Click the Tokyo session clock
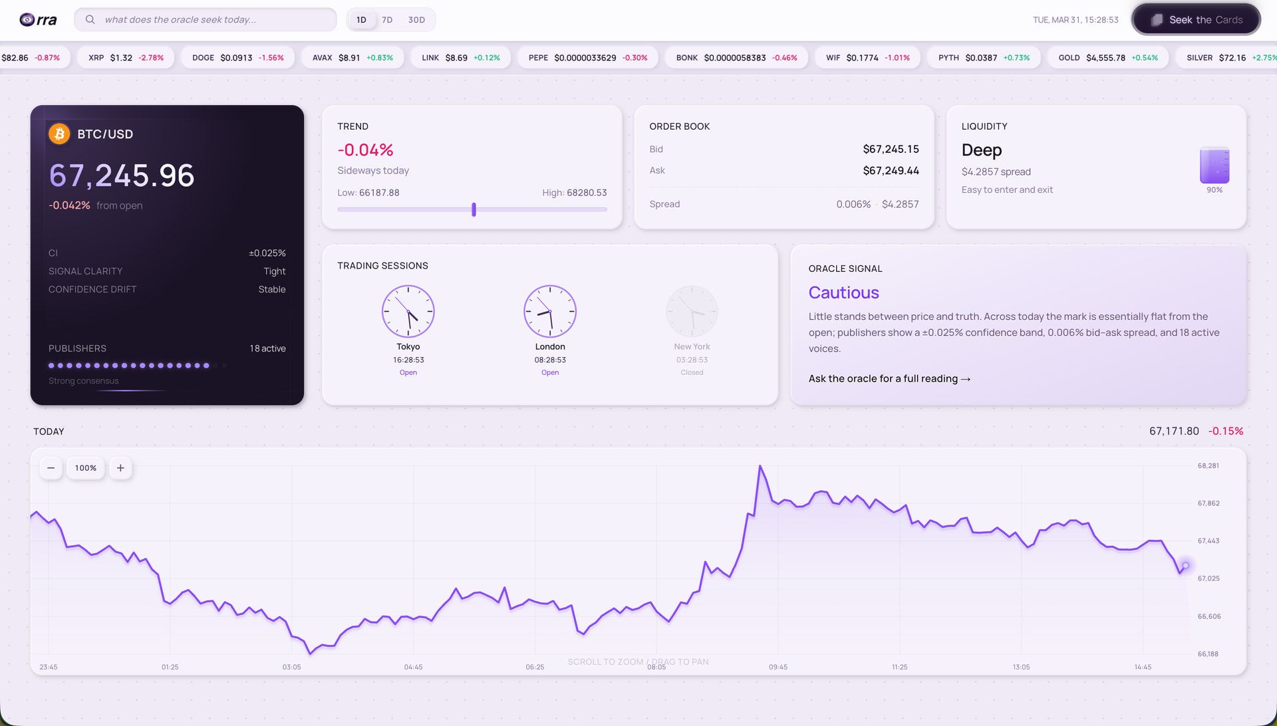Image resolution: width=1277 pixels, height=726 pixels. tap(408, 311)
